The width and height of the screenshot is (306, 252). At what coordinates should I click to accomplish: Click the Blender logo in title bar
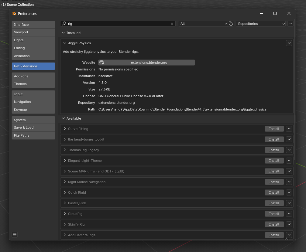pos(14,14)
